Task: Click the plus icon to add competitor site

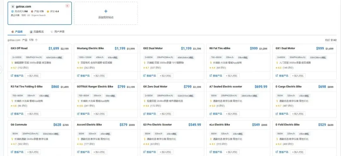Action: (106, 11)
